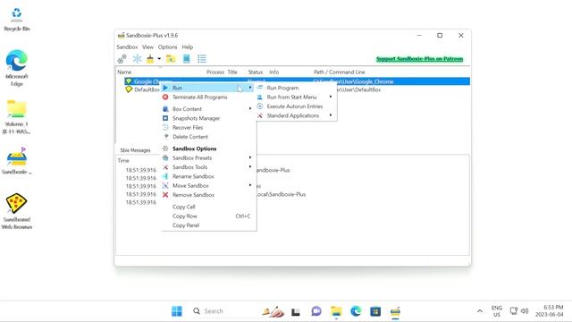Click Support Sandboxie-Plus on Patreon link
Image resolution: width=572 pixels, height=322 pixels.
419,59
